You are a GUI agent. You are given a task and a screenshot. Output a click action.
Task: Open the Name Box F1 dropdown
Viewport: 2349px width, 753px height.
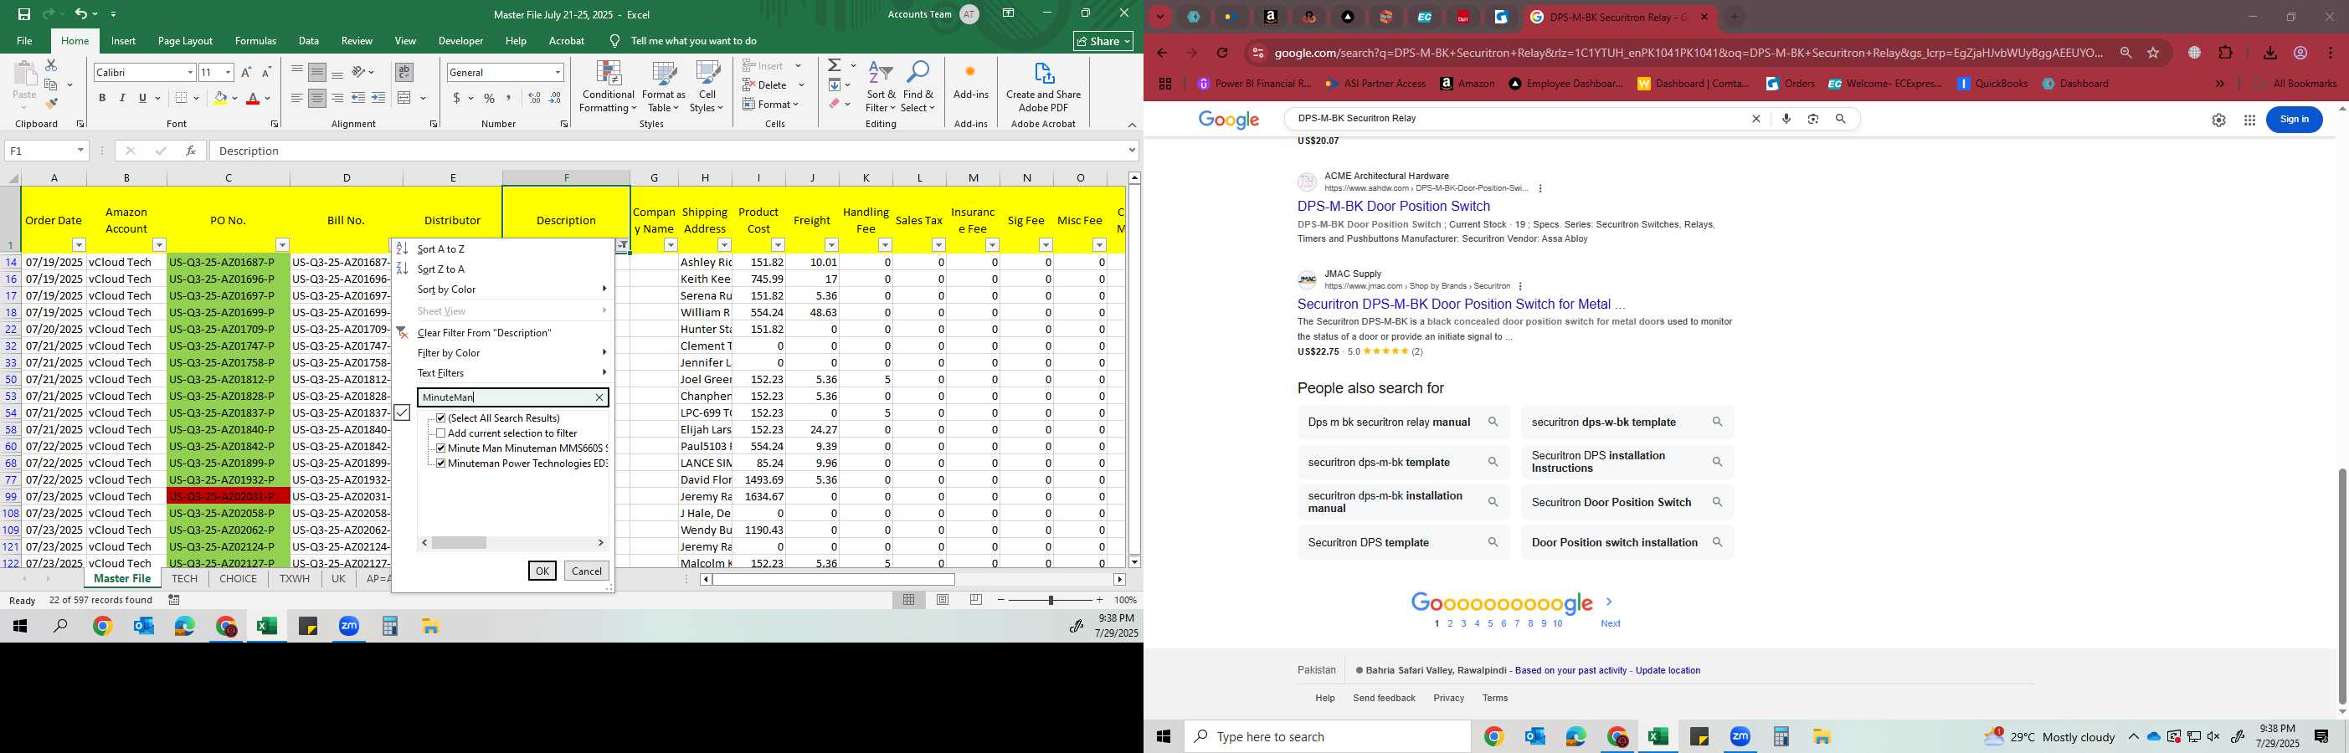pyautogui.click(x=80, y=151)
